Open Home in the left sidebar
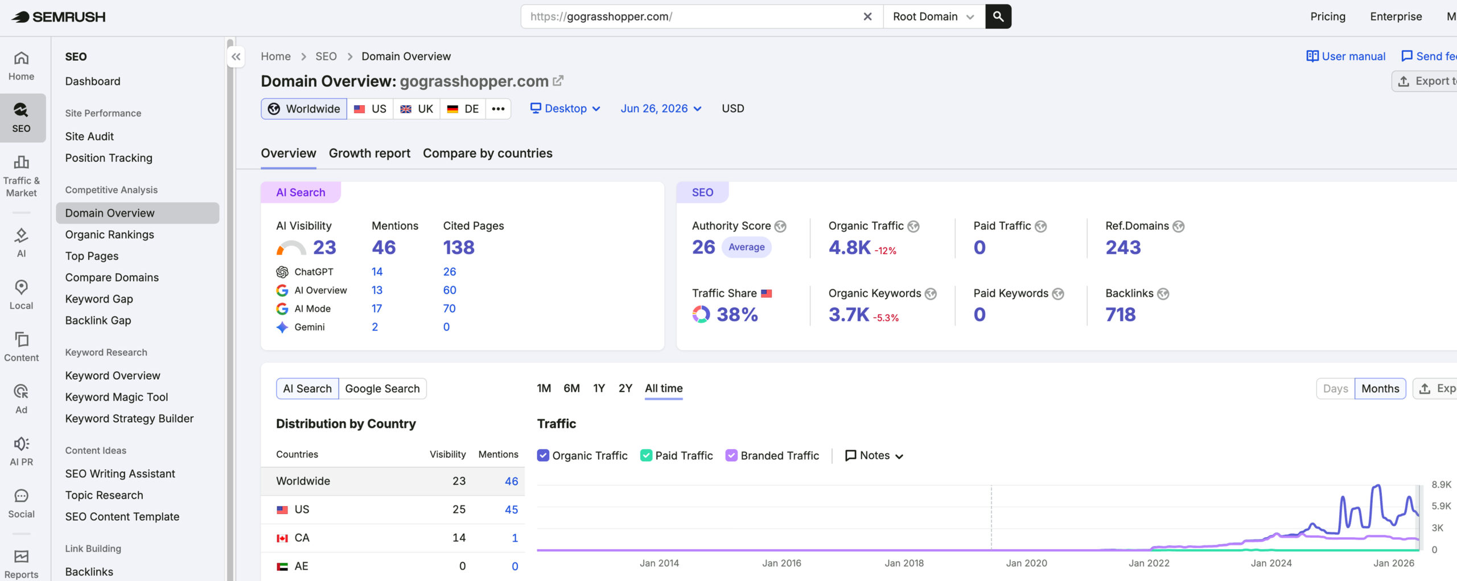The width and height of the screenshot is (1457, 581). [21, 67]
